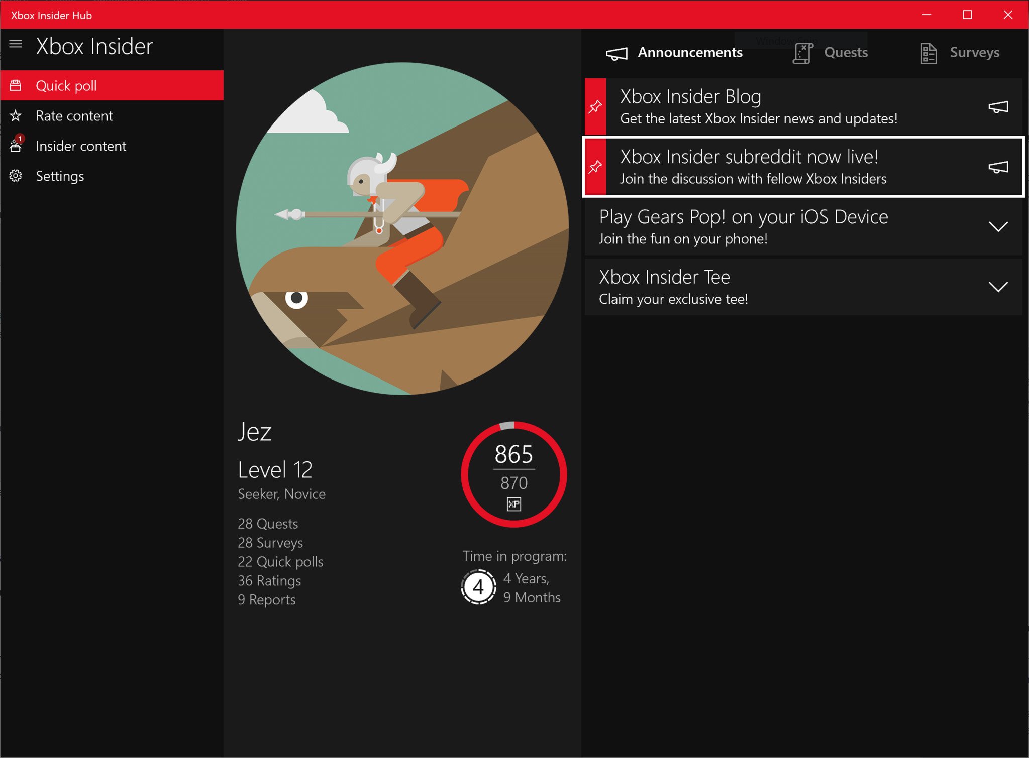The image size is (1029, 758).
Task: Click the time in program 4 badge
Action: pyautogui.click(x=478, y=586)
